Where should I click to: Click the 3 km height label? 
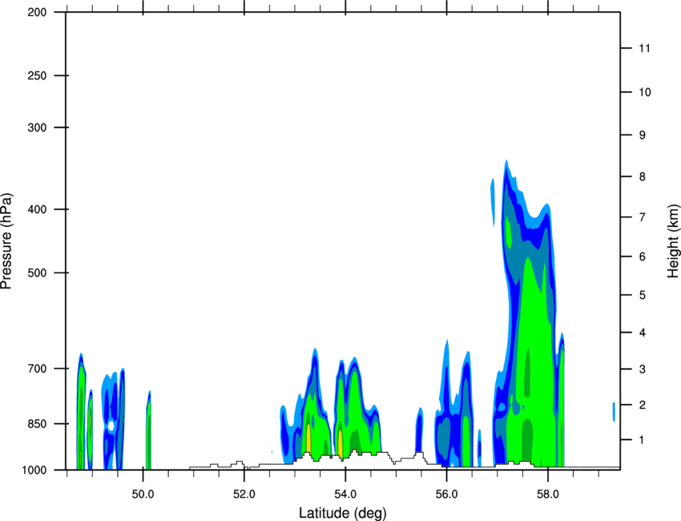pos(643,370)
